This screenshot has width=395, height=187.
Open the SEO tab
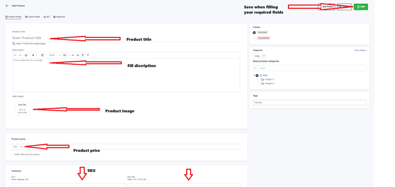[x=47, y=17]
